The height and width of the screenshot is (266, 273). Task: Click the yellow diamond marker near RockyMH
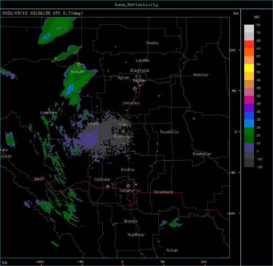79,64
